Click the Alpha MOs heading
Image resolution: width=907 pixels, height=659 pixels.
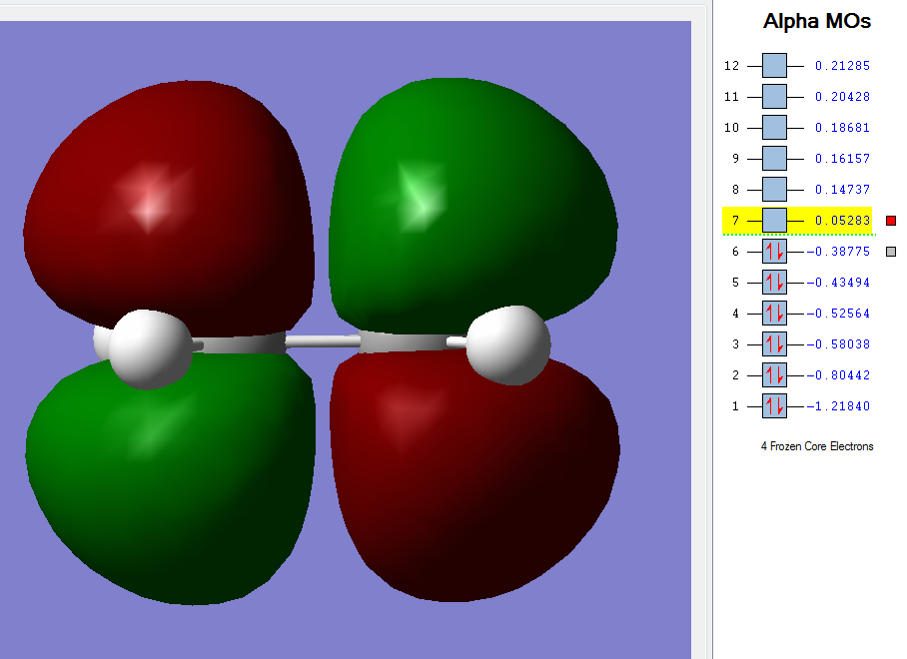(817, 21)
